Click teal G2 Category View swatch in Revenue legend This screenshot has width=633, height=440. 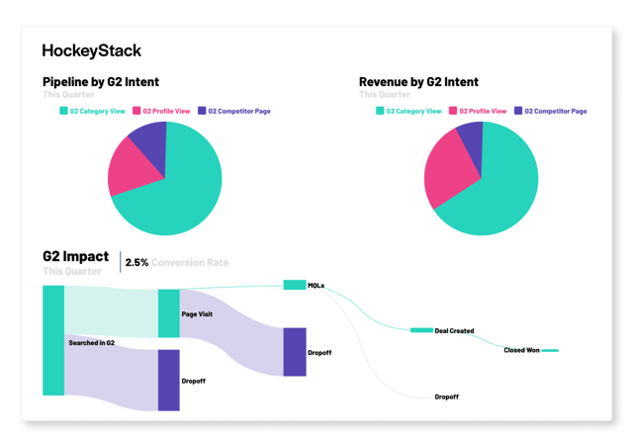pos(380,111)
